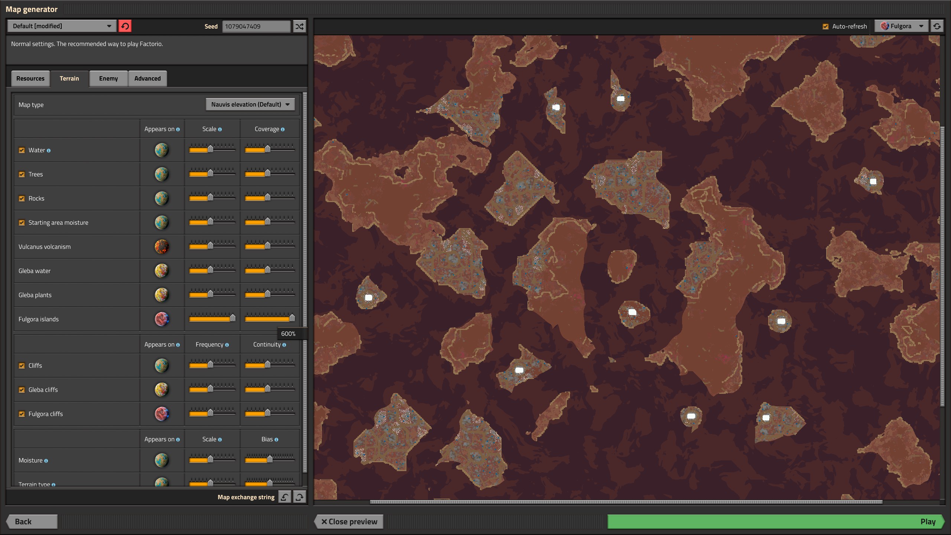The height and width of the screenshot is (535, 951).
Task: Click the info icon beside Bias header
Action: tap(276, 440)
